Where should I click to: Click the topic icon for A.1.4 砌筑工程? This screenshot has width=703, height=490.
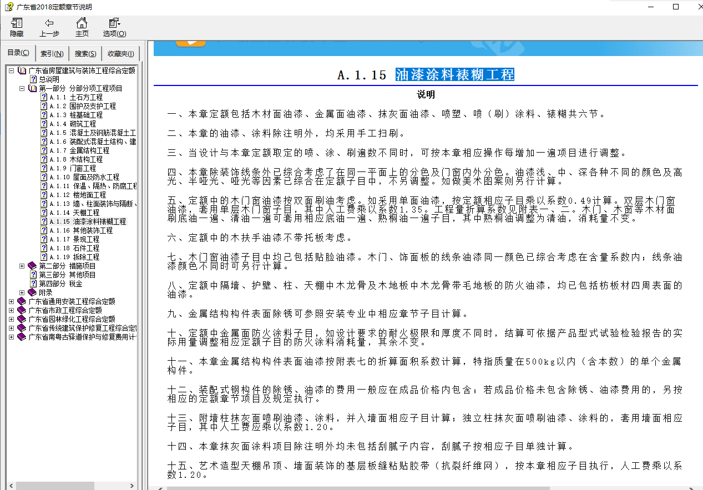point(44,124)
